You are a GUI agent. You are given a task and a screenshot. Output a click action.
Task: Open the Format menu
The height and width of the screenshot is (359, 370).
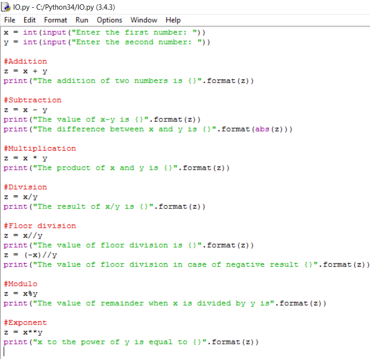(x=56, y=20)
